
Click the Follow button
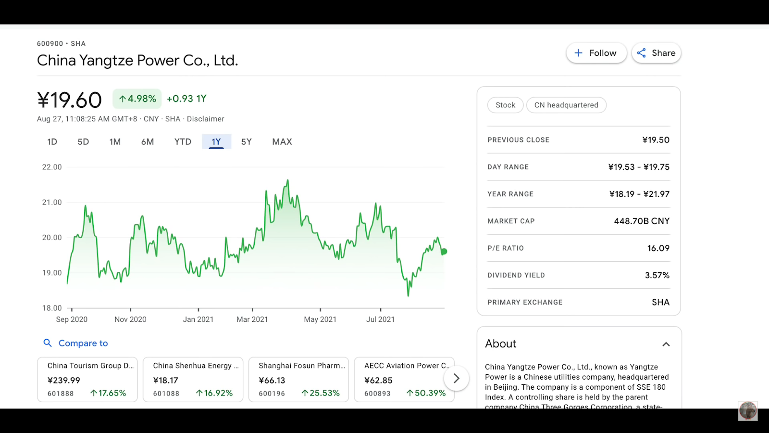coord(596,53)
